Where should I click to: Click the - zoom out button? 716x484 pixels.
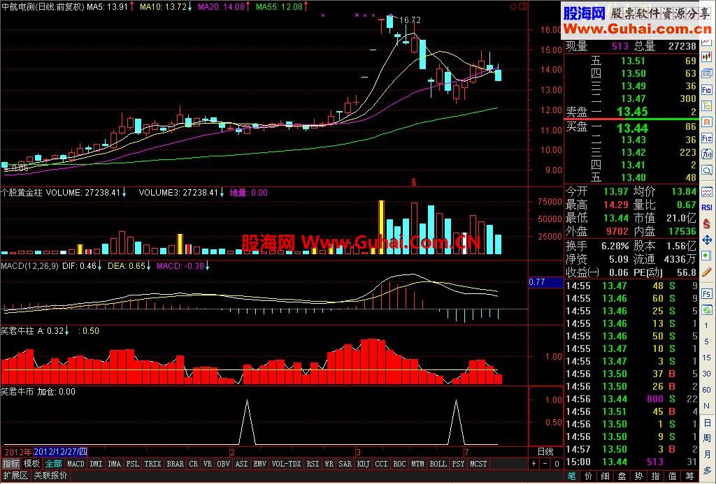coord(545,464)
